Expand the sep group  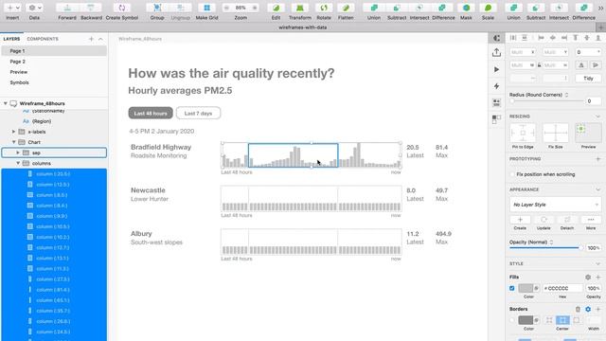coord(18,153)
